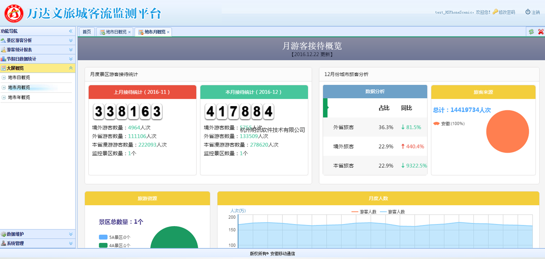The image size is (545, 259).
Task: Expand the 游客统计报表 section chevron
Action: point(71,50)
